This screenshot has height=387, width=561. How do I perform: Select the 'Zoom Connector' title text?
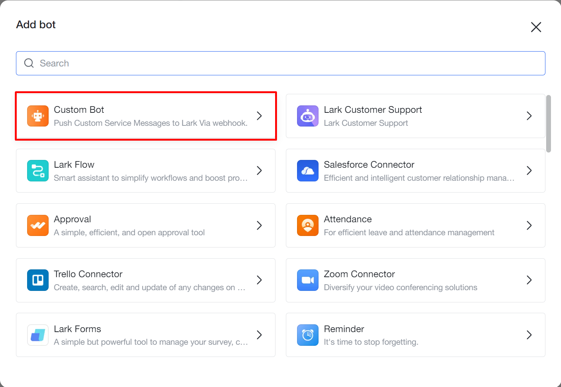(x=359, y=274)
